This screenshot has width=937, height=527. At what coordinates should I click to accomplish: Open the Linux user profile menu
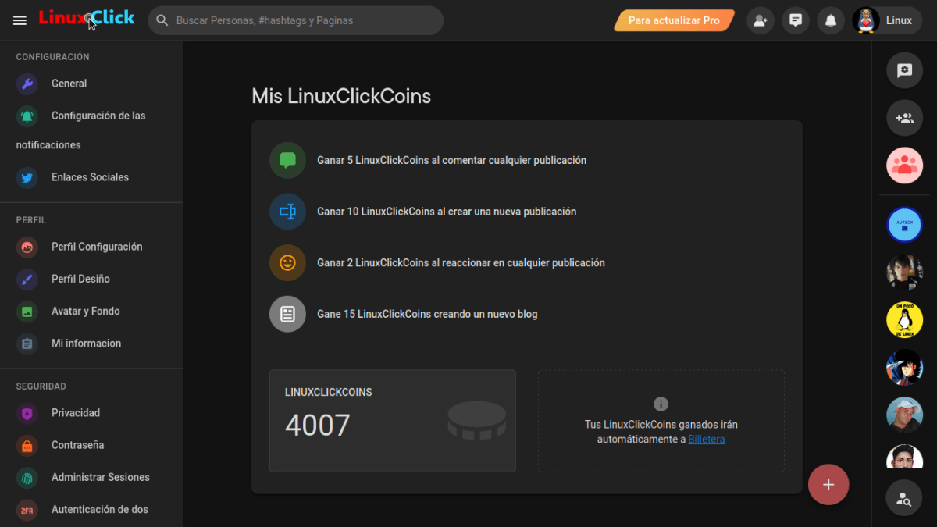(x=887, y=20)
